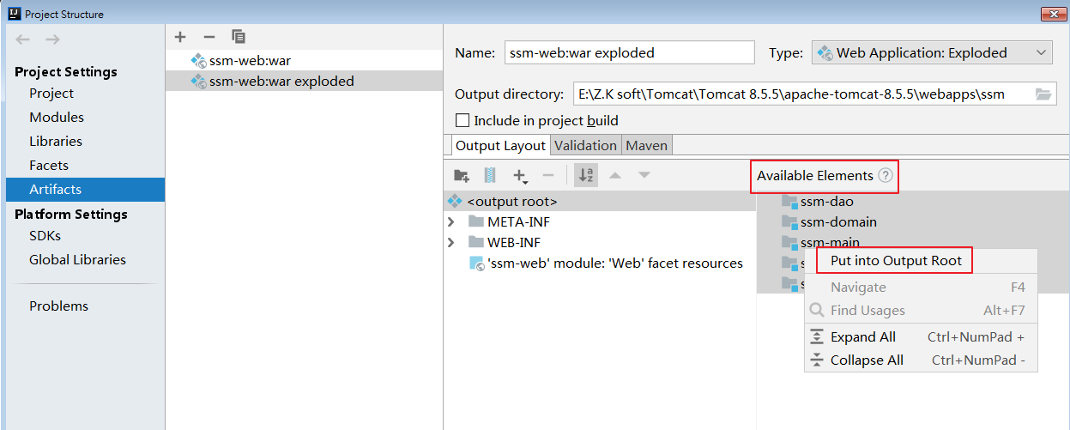The width and height of the screenshot is (1070, 430).
Task: Click the create directory icon
Action: [x=462, y=176]
